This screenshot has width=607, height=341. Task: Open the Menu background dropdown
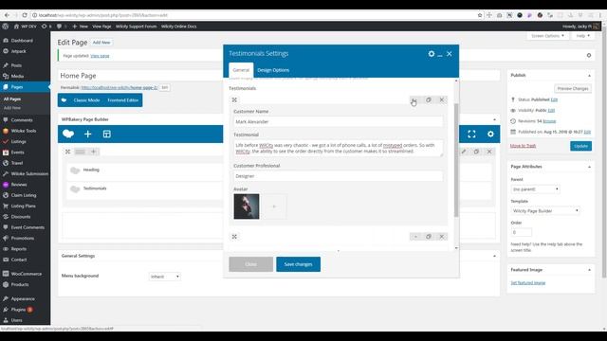coord(165,277)
